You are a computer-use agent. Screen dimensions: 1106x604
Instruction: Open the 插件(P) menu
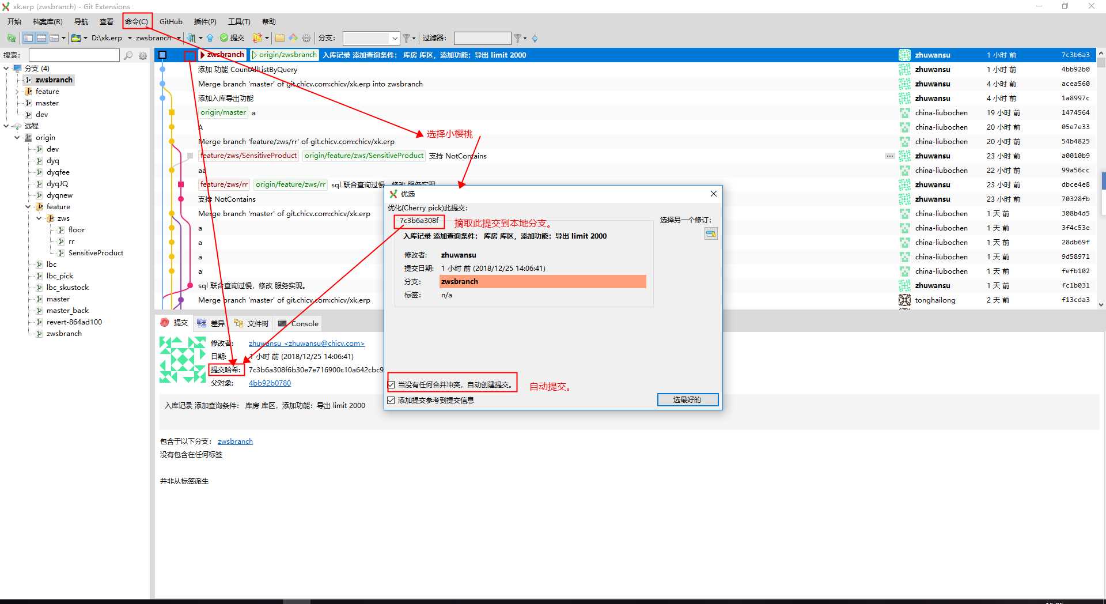point(205,21)
